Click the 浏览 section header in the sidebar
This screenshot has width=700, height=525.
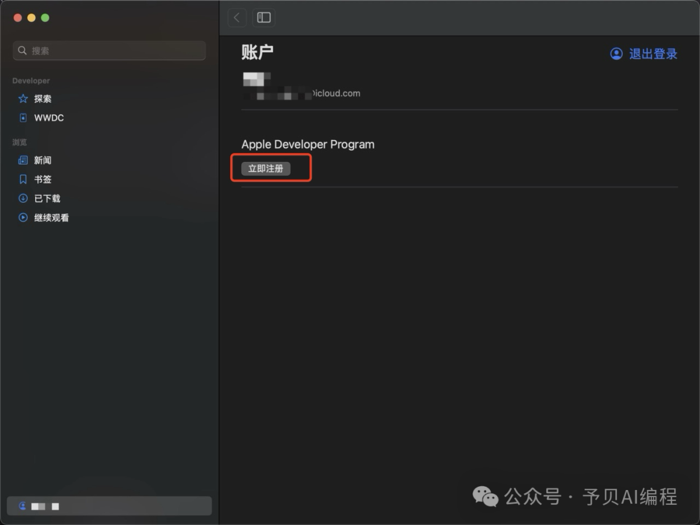(19, 143)
